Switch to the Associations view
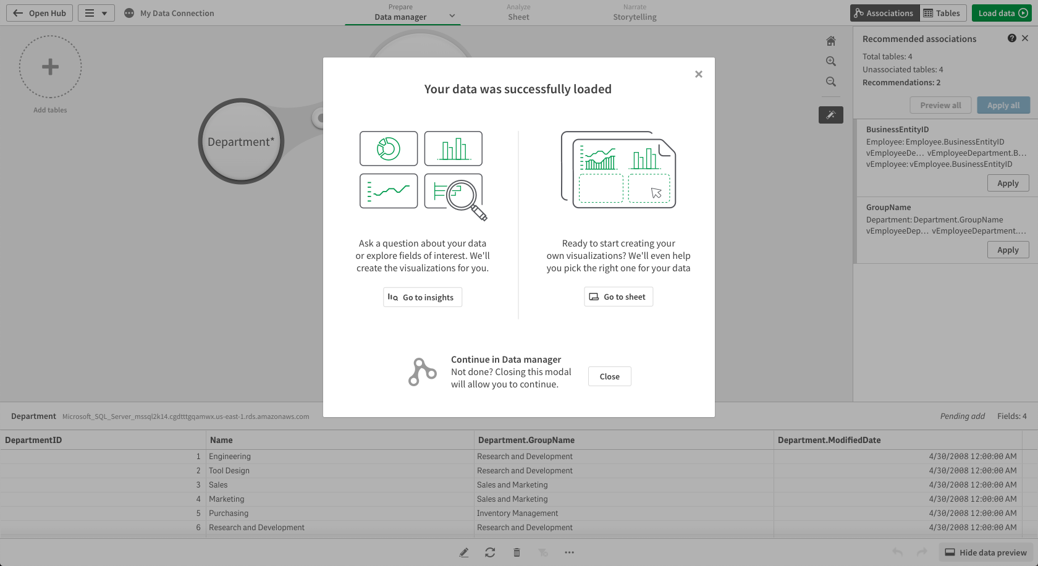1038x566 pixels. click(884, 13)
